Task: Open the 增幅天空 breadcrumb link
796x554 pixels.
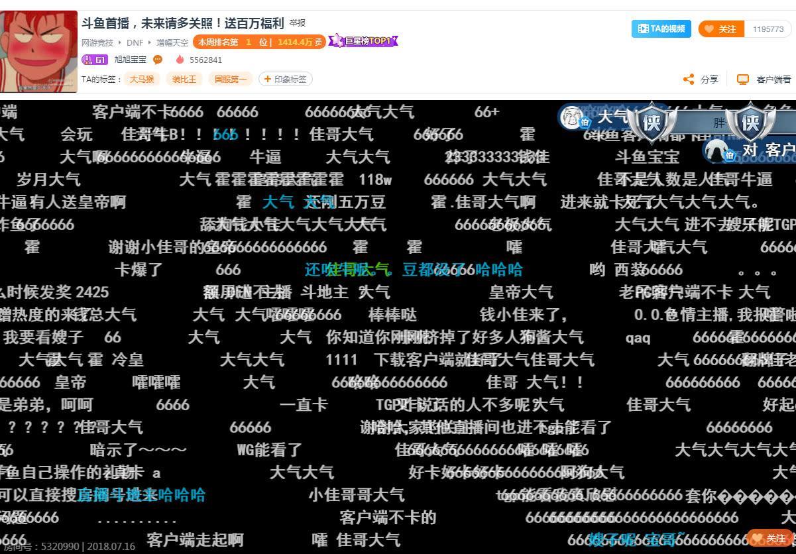Action: [172, 42]
